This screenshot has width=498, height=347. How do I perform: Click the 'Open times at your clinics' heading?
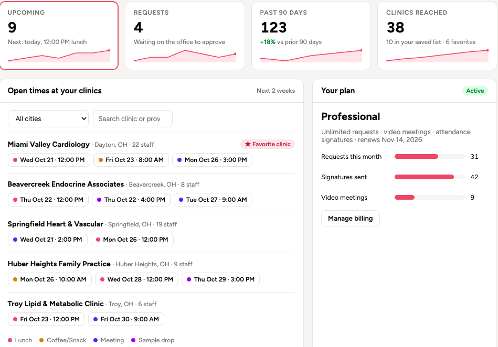(x=55, y=91)
